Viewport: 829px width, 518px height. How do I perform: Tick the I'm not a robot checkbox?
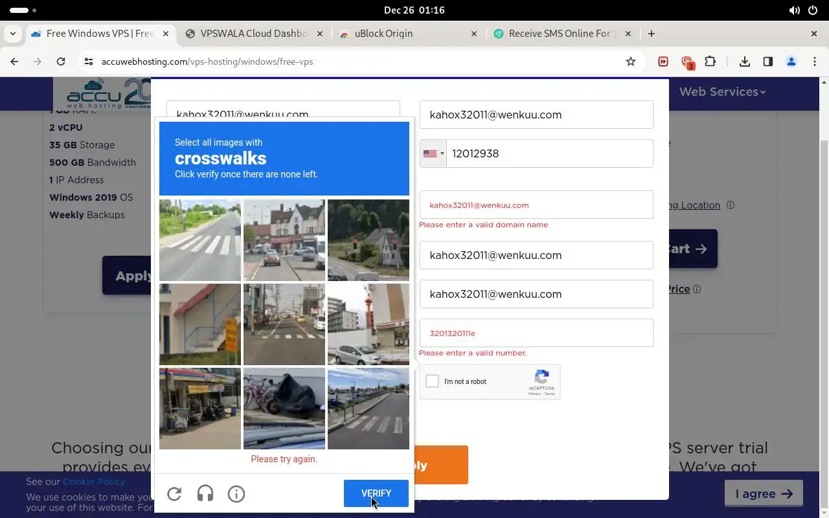(x=432, y=381)
